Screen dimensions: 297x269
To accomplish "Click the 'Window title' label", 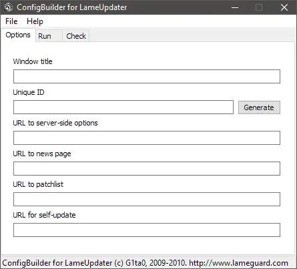I will click(33, 61).
